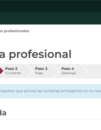Screen dimensions: 101x130
Task: Go to the Paso 3 step
Action: coord(42,71)
